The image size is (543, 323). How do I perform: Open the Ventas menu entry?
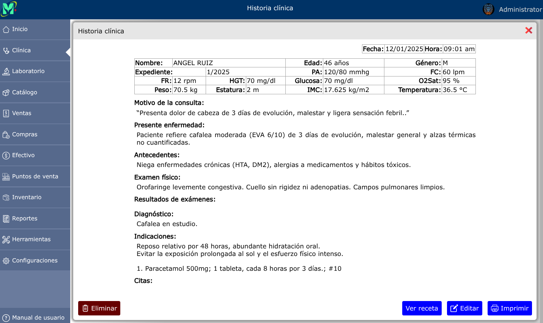click(x=35, y=114)
